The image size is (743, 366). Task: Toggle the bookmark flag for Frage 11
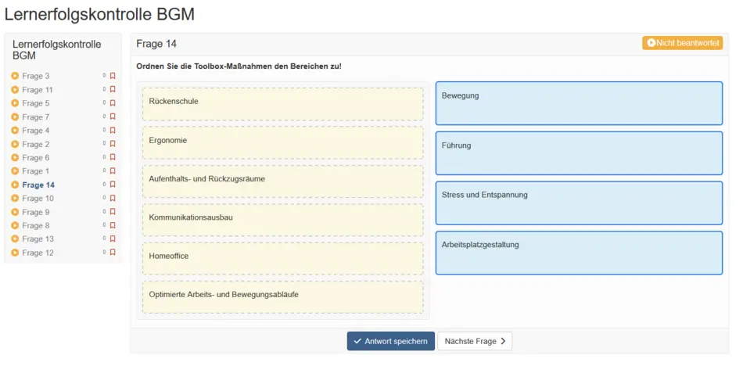coord(113,90)
